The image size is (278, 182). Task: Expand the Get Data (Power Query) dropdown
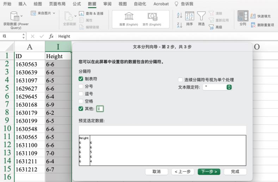pos(22,15)
